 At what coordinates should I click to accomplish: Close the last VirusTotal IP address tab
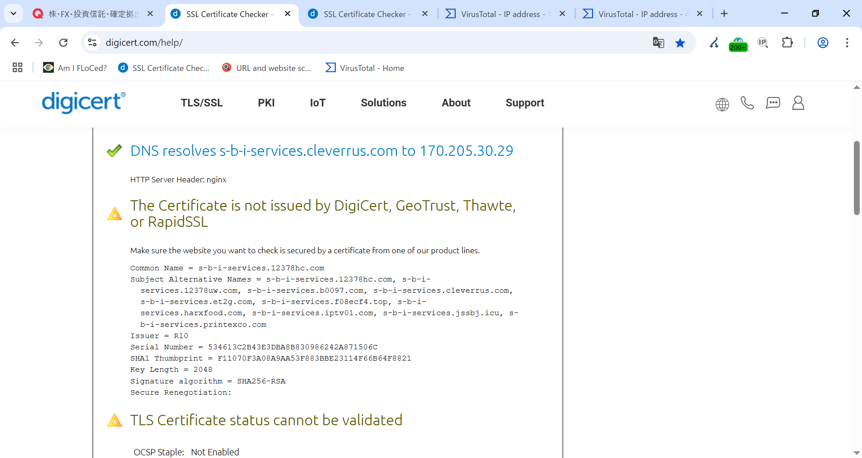(x=699, y=14)
